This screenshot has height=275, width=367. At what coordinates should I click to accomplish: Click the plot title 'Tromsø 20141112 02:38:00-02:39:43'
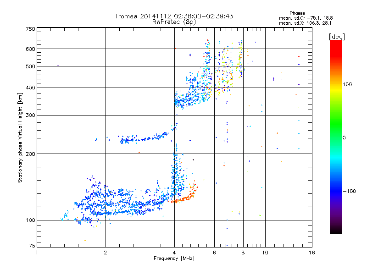tap(174, 16)
